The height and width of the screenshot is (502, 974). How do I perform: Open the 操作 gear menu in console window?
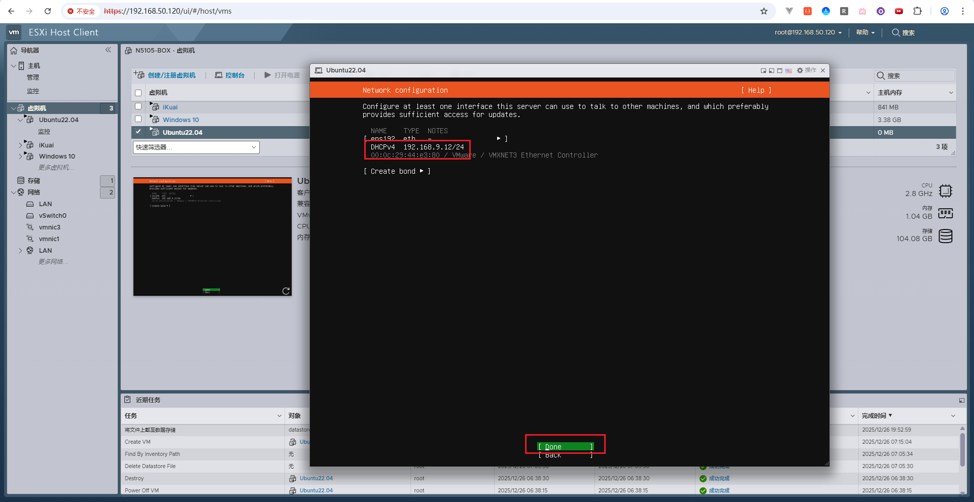pyautogui.click(x=806, y=70)
